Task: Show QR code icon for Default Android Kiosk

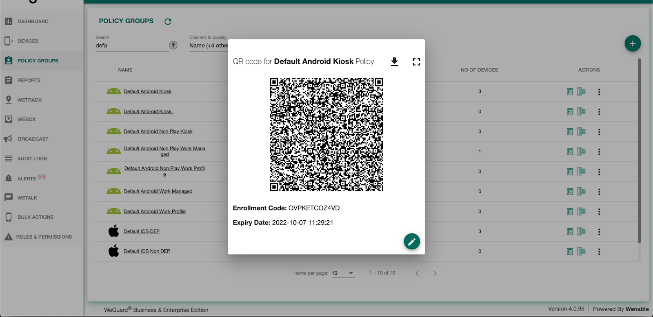Action: tap(582, 92)
